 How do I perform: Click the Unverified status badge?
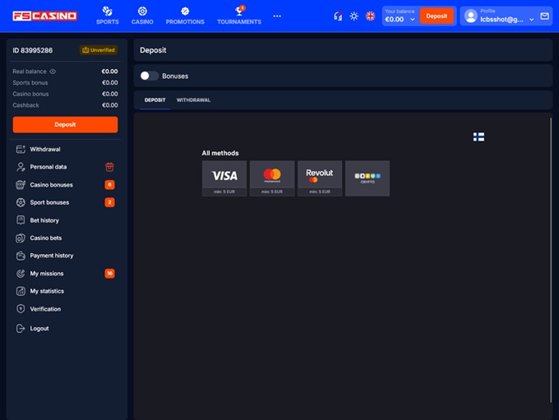click(x=99, y=50)
